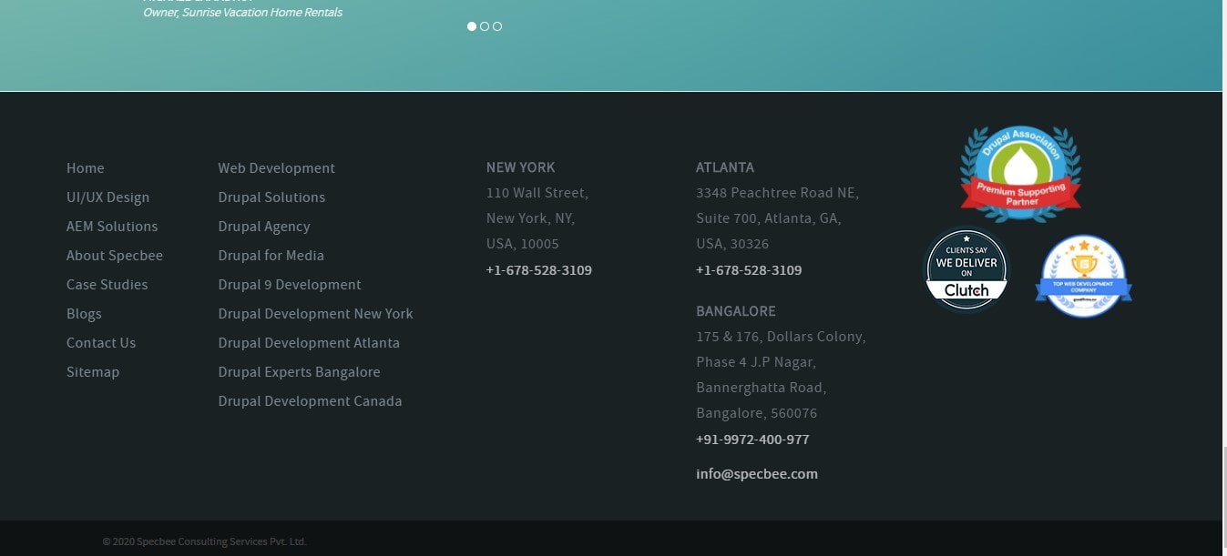Click 'Owner, Sunrise Vacation Home Rentals' caption
1227x556 pixels.
pyautogui.click(x=242, y=13)
